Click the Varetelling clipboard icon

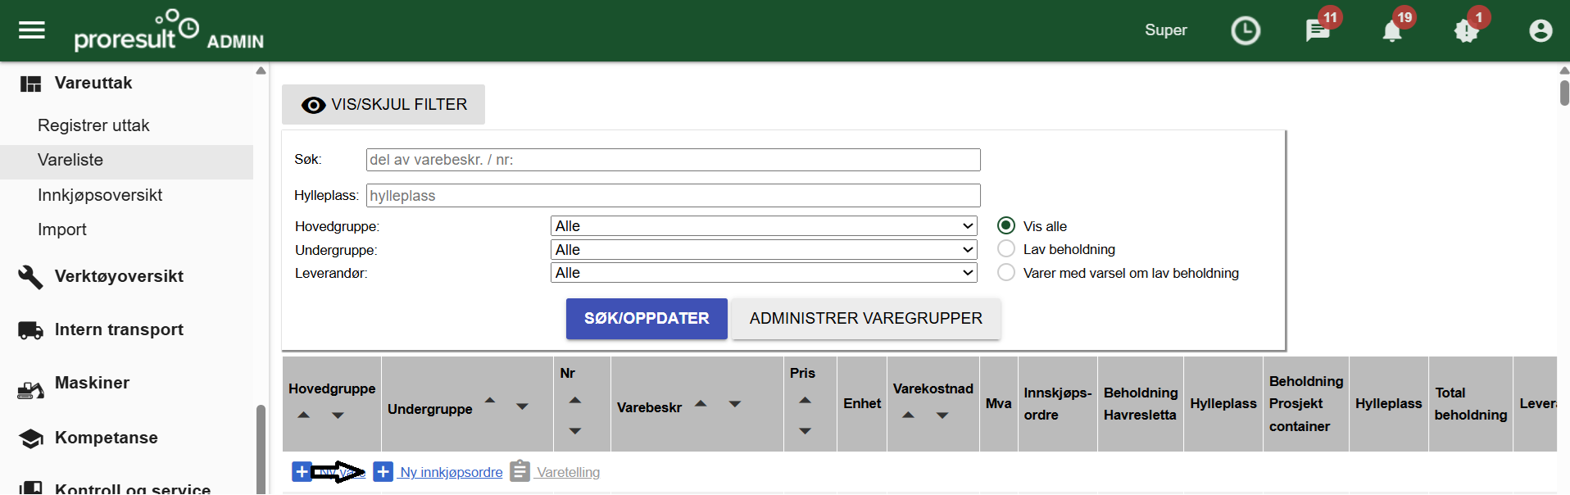click(x=520, y=471)
